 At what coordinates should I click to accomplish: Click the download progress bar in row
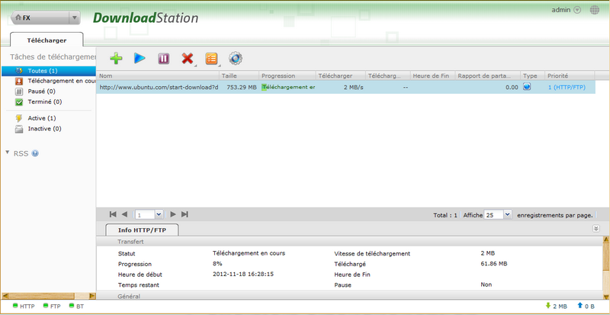(x=288, y=87)
